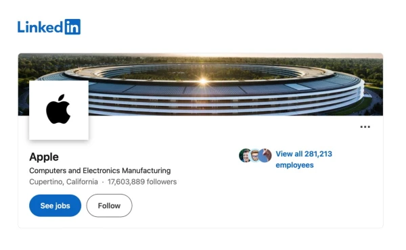
Task: Open the three-dot more options menu
Action: (x=365, y=126)
